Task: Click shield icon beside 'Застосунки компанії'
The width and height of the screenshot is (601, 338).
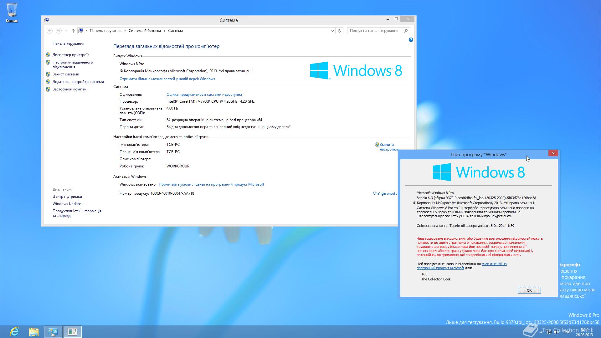Action: tap(48, 89)
